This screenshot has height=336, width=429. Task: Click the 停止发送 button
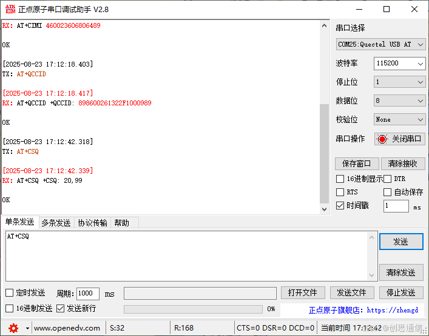[401, 293]
